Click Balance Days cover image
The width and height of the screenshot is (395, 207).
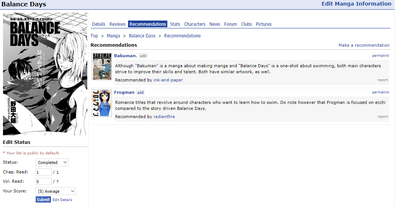point(45,74)
